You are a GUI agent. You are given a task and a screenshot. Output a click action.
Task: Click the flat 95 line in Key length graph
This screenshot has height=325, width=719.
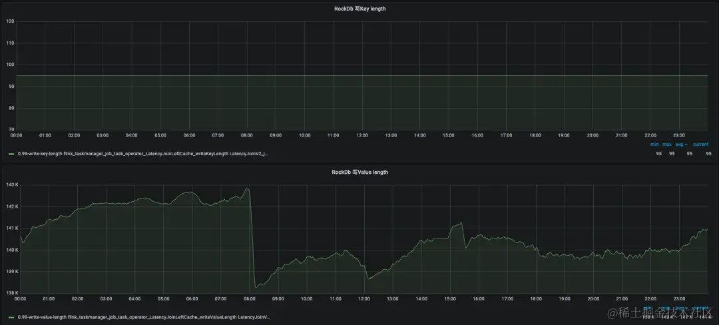coord(361,76)
